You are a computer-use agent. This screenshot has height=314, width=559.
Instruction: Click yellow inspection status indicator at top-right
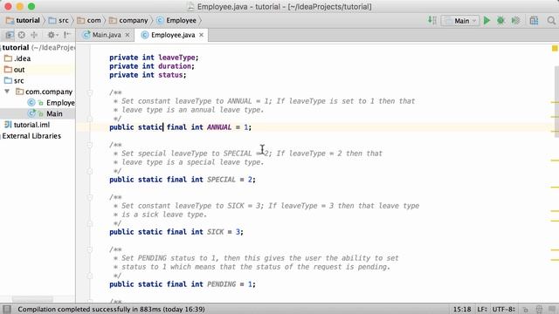pyautogui.click(x=555, y=48)
